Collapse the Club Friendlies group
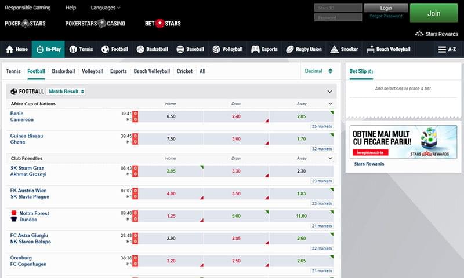Screen dimensions: 464x278 (330, 158)
